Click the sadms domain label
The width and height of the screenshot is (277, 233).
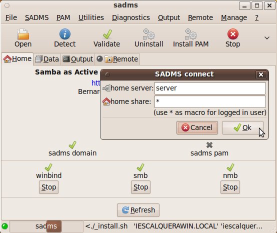coord(72,153)
